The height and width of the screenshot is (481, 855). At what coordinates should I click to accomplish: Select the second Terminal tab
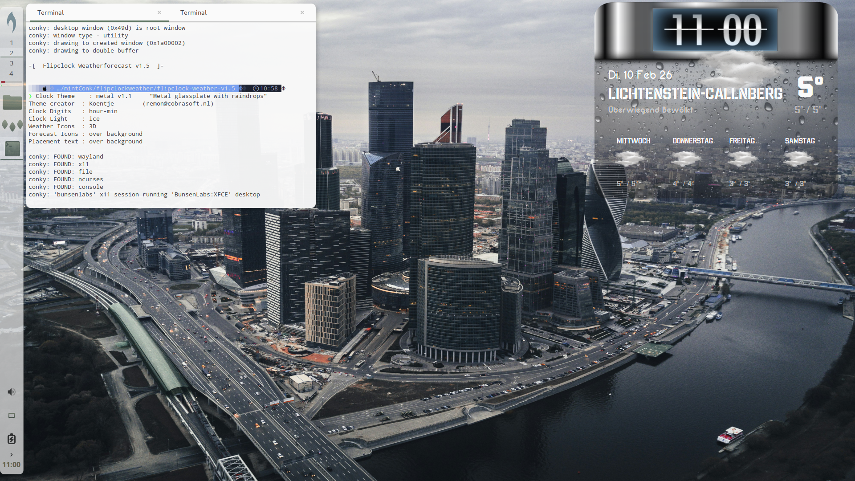[194, 12]
